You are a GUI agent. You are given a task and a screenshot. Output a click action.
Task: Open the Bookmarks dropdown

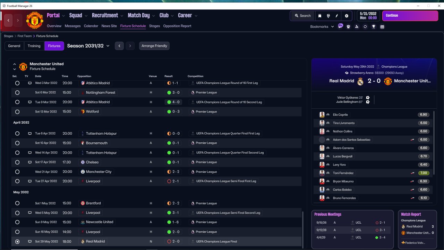pyautogui.click(x=322, y=27)
